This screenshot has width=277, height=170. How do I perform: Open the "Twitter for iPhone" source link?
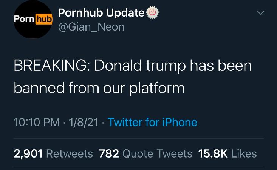click(x=152, y=122)
